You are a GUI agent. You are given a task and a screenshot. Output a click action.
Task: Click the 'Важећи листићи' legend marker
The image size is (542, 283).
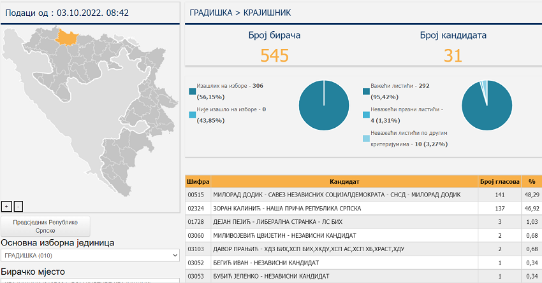pyautogui.click(x=366, y=92)
